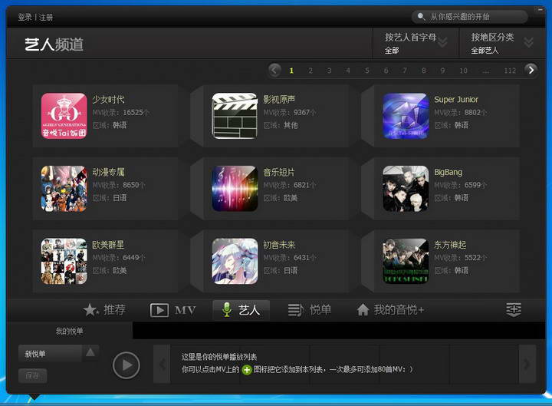The width and height of the screenshot is (552, 406).
Task: Click the 东方神起 artist name
Action: click(450, 245)
